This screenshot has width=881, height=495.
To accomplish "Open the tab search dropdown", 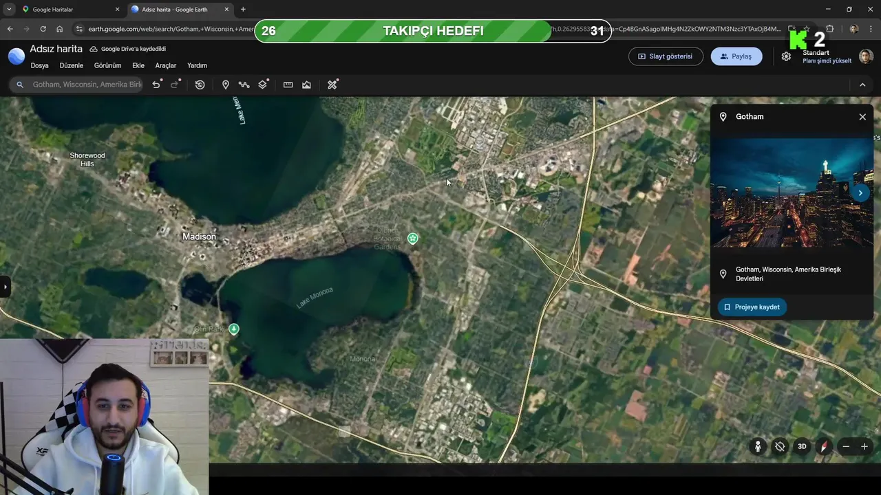I will coord(8,10).
